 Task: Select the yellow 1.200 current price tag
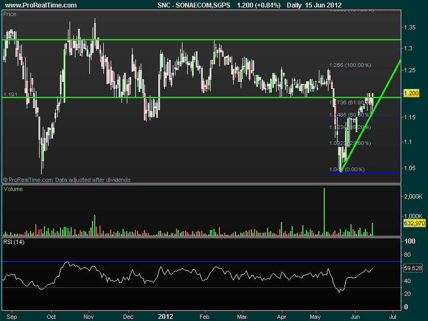coord(411,93)
